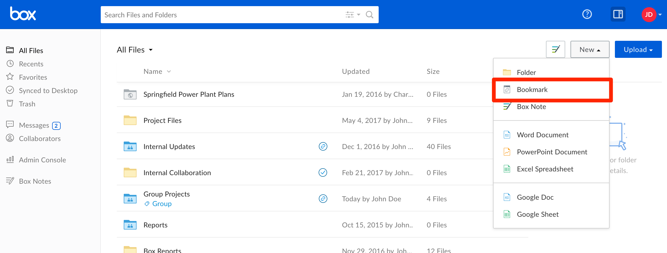The image size is (667, 253).
Task: Choose PowerPoint Document from the New menu
Action: pos(551,152)
